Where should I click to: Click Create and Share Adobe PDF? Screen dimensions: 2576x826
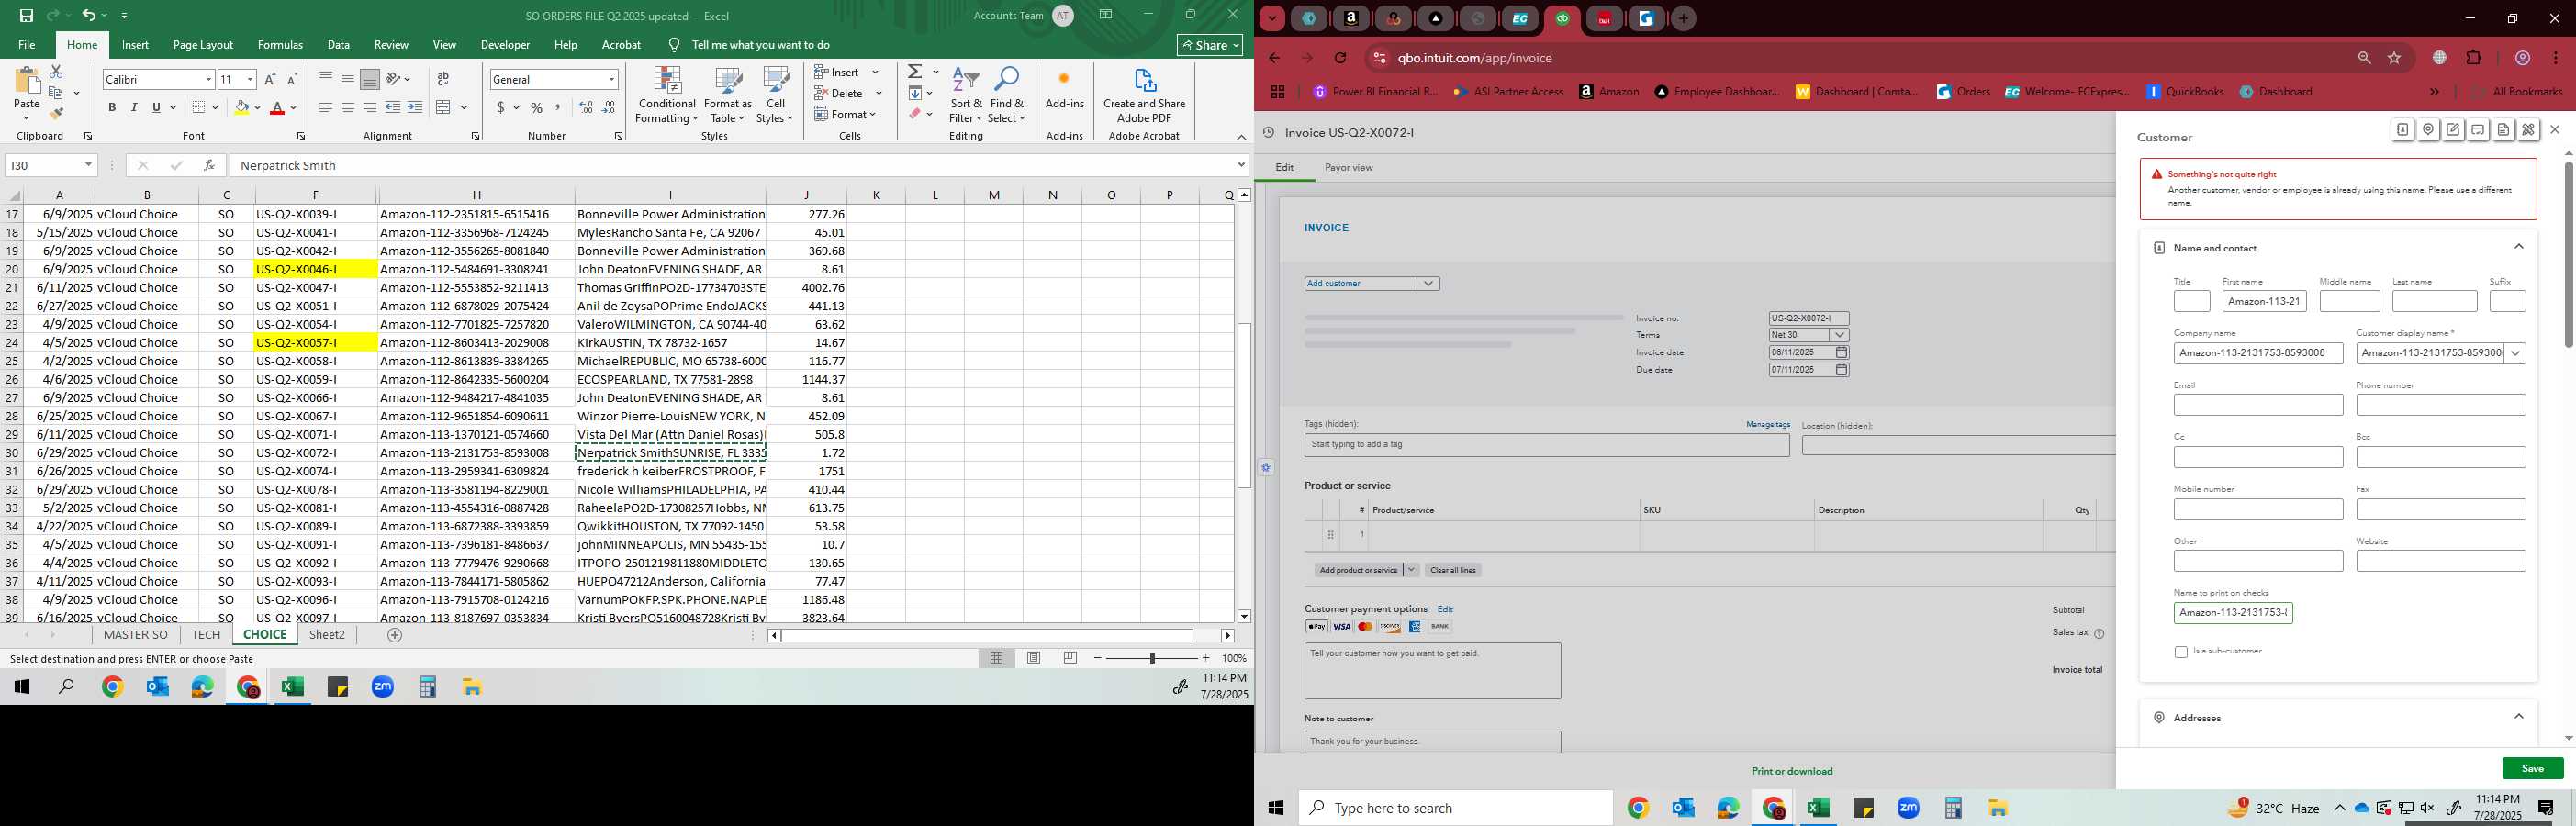tap(1144, 96)
